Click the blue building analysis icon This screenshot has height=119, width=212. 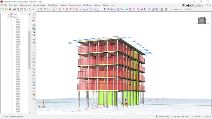(127, 9)
